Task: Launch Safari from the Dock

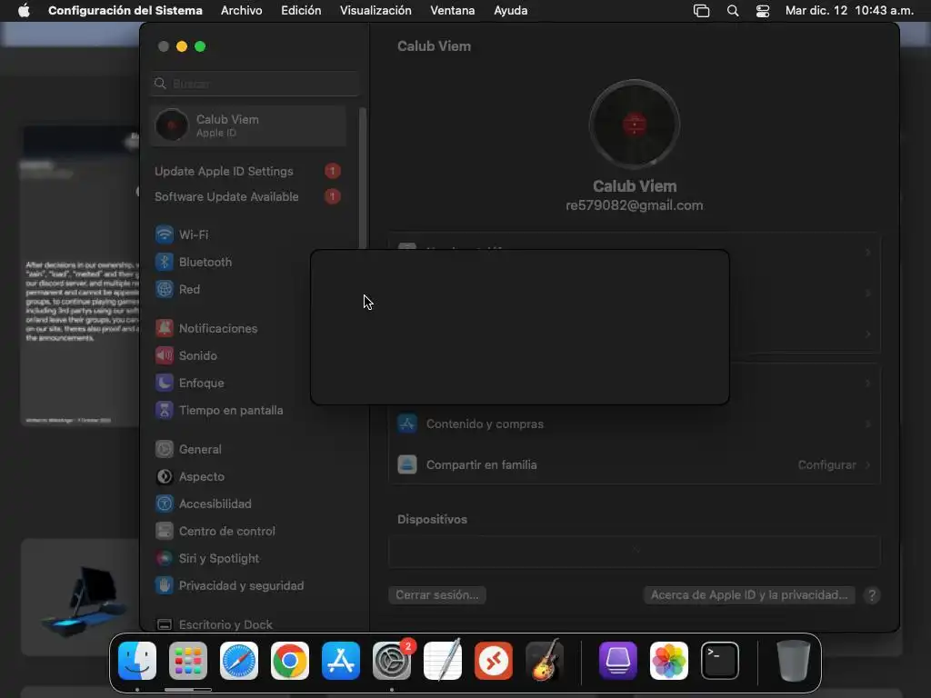Action: click(239, 661)
